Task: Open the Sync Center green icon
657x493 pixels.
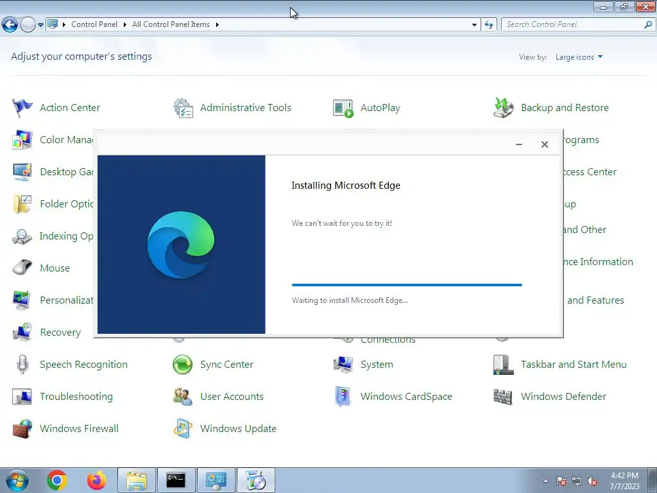Action: tap(183, 365)
